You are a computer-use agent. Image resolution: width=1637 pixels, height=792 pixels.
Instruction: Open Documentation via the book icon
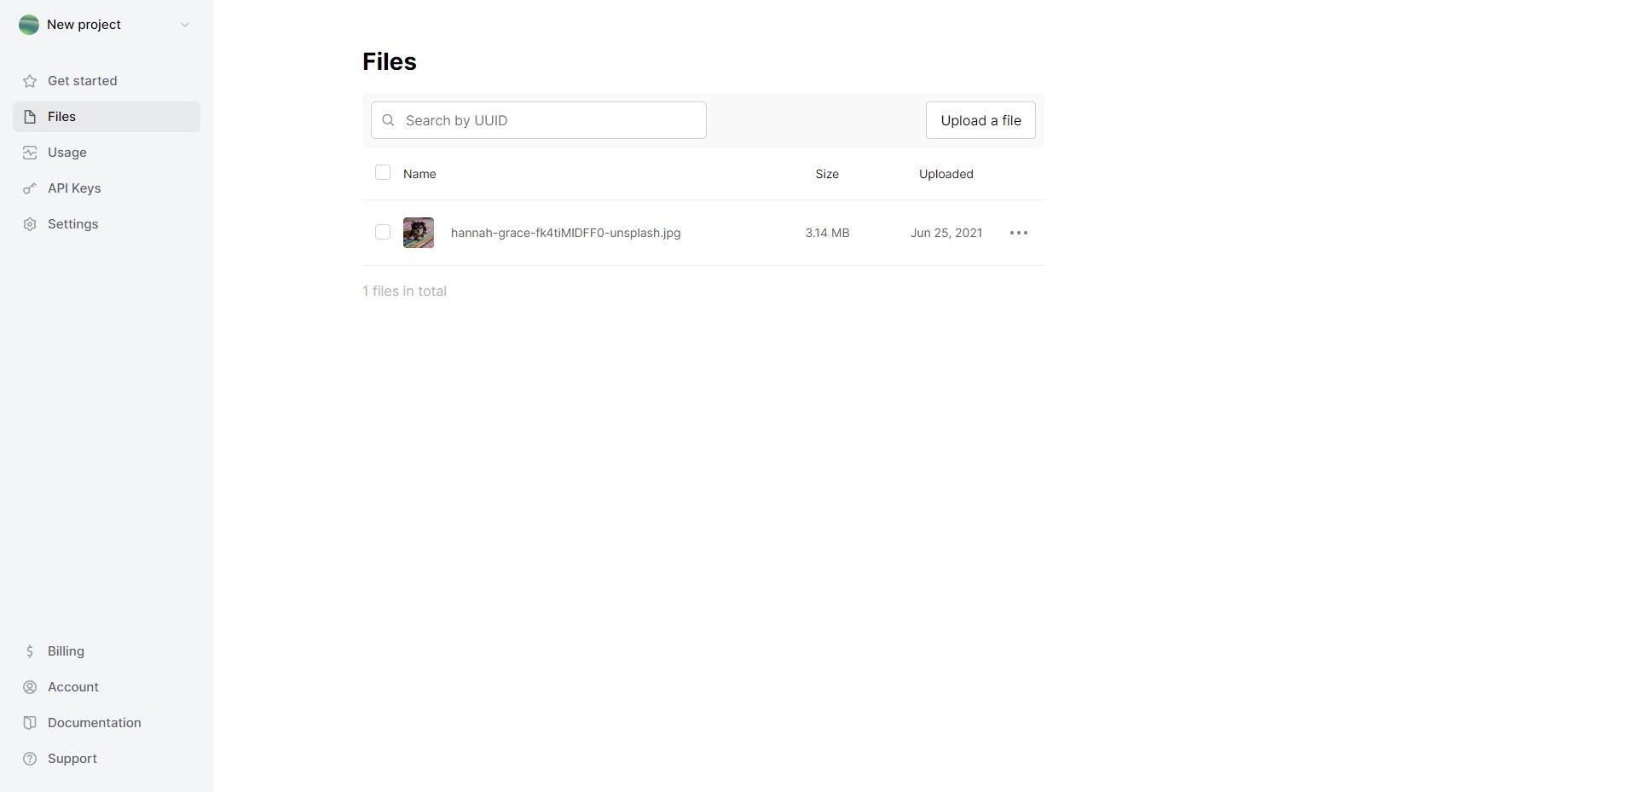pos(30,722)
